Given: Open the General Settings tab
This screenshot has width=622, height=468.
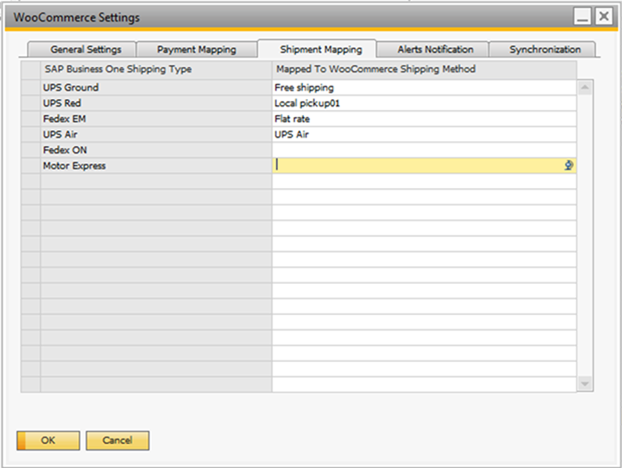Looking at the screenshot, I should (85, 49).
